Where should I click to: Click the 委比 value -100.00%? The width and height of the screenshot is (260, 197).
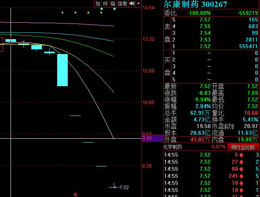[199, 13]
